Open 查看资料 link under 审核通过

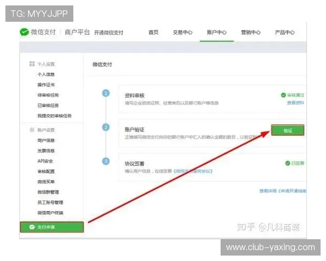[296, 103]
